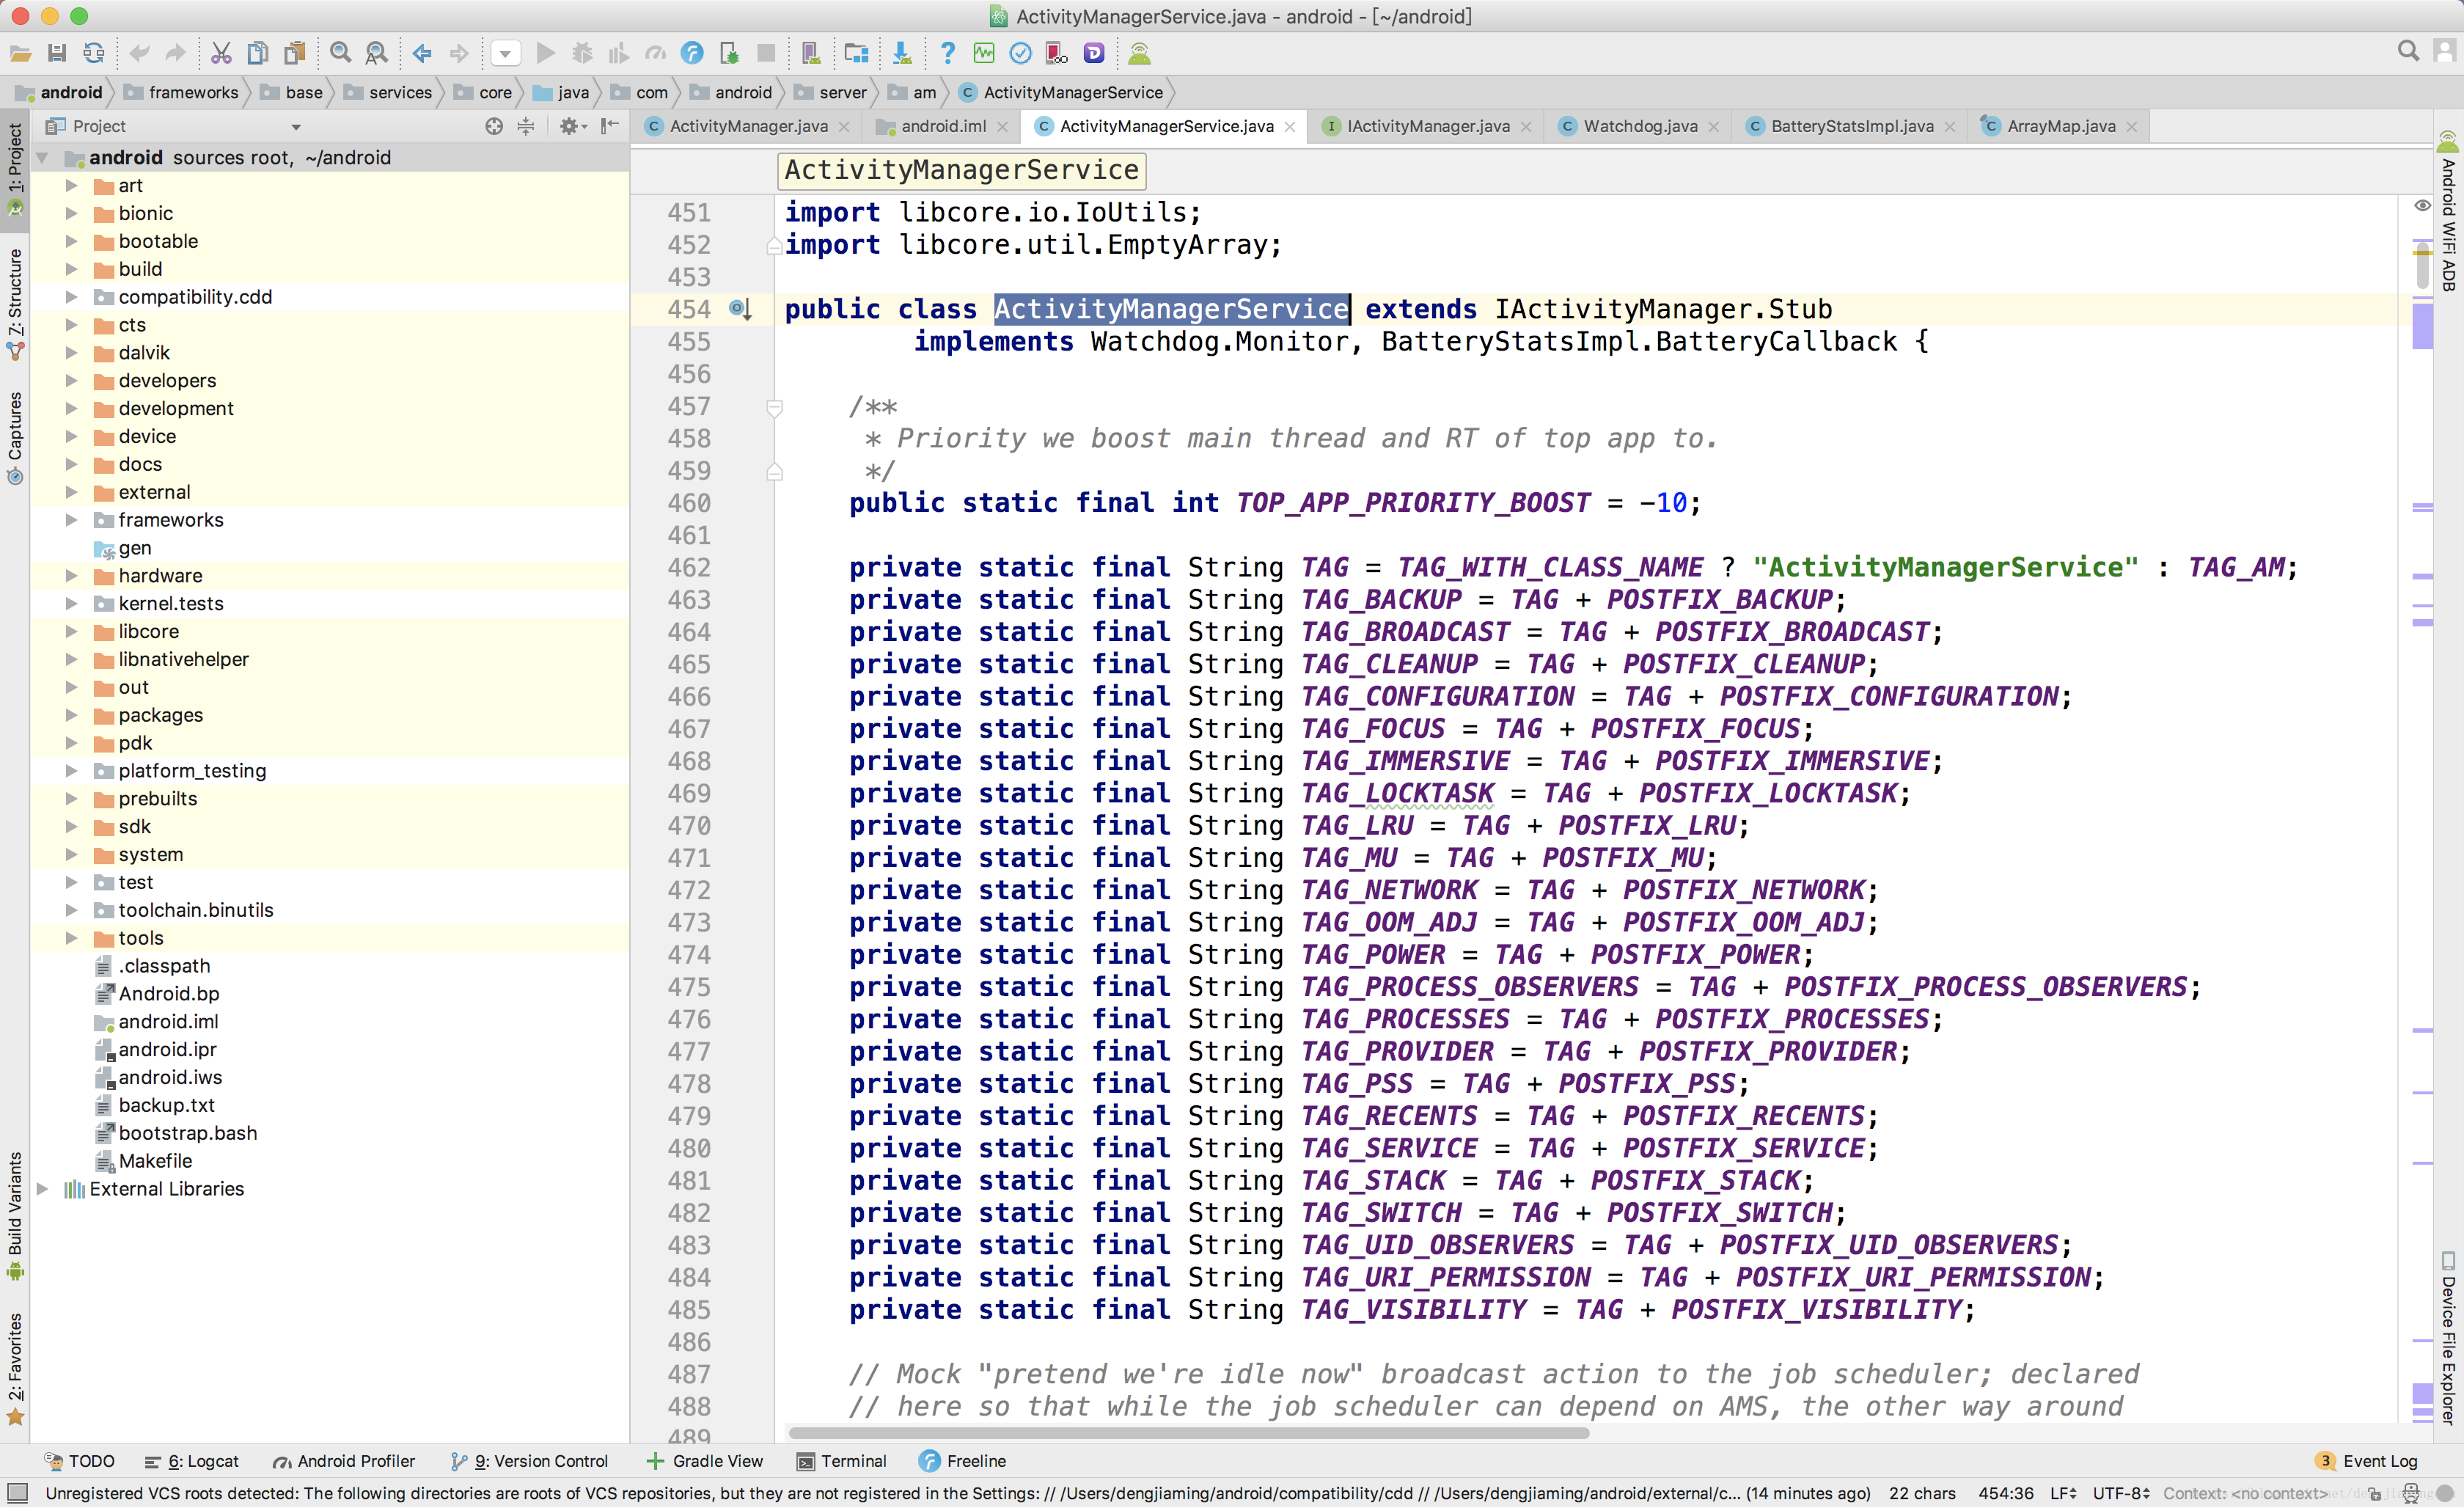Open the 9: Version Control window
The image size is (2464, 1508).
(x=530, y=1462)
